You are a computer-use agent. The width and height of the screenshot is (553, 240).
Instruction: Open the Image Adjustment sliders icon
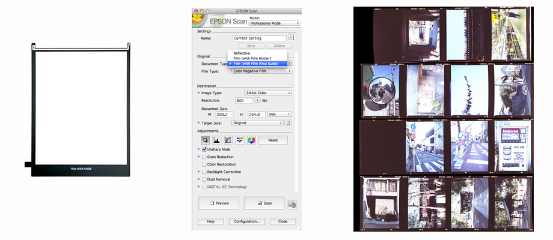[240, 140]
